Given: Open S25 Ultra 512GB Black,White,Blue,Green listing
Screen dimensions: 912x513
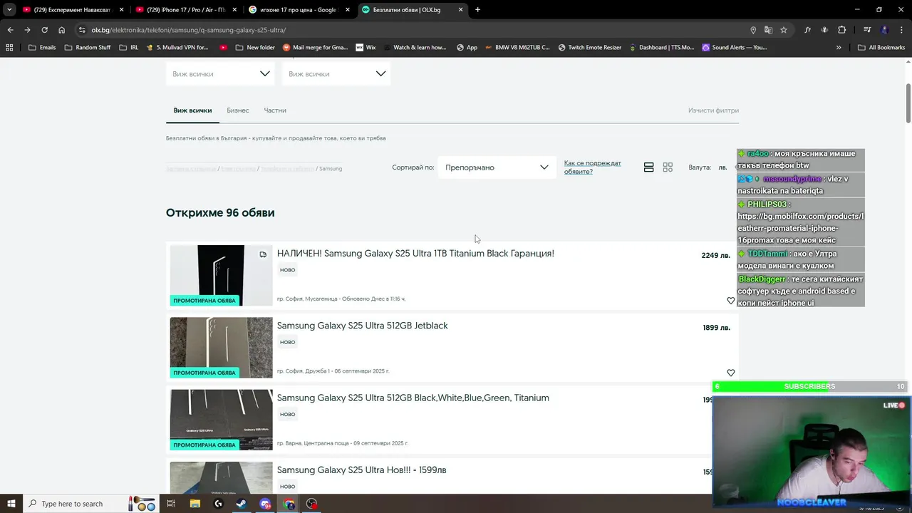Looking at the screenshot, I should pyautogui.click(x=413, y=398).
